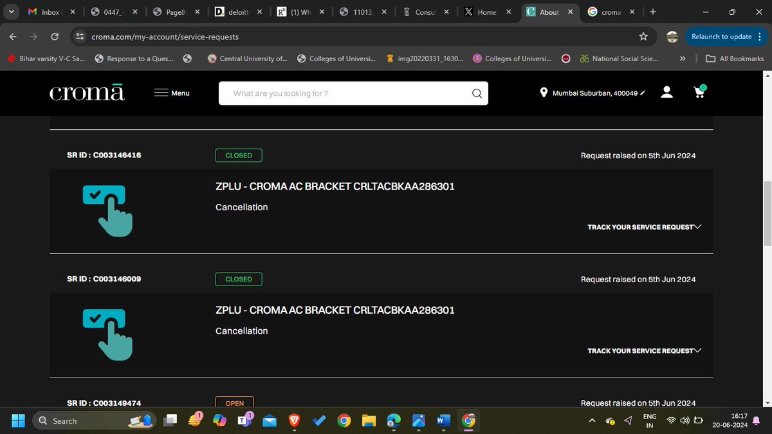Click the croma.com address bar URL
772x434 pixels.
click(166, 37)
